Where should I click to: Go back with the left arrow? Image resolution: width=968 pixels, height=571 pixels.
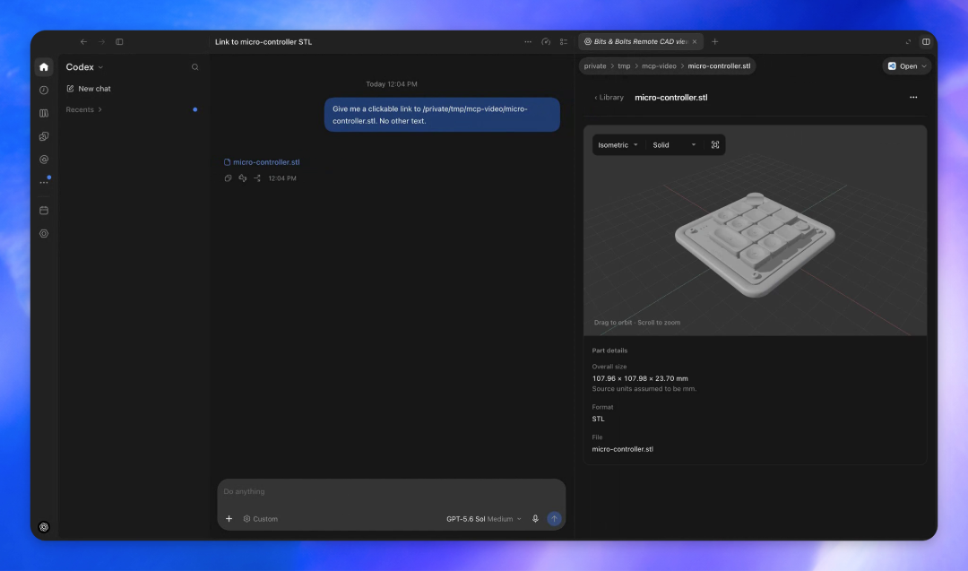click(x=83, y=42)
